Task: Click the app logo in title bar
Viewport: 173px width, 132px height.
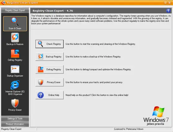Action: pyautogui.click(x=3, y=2)
